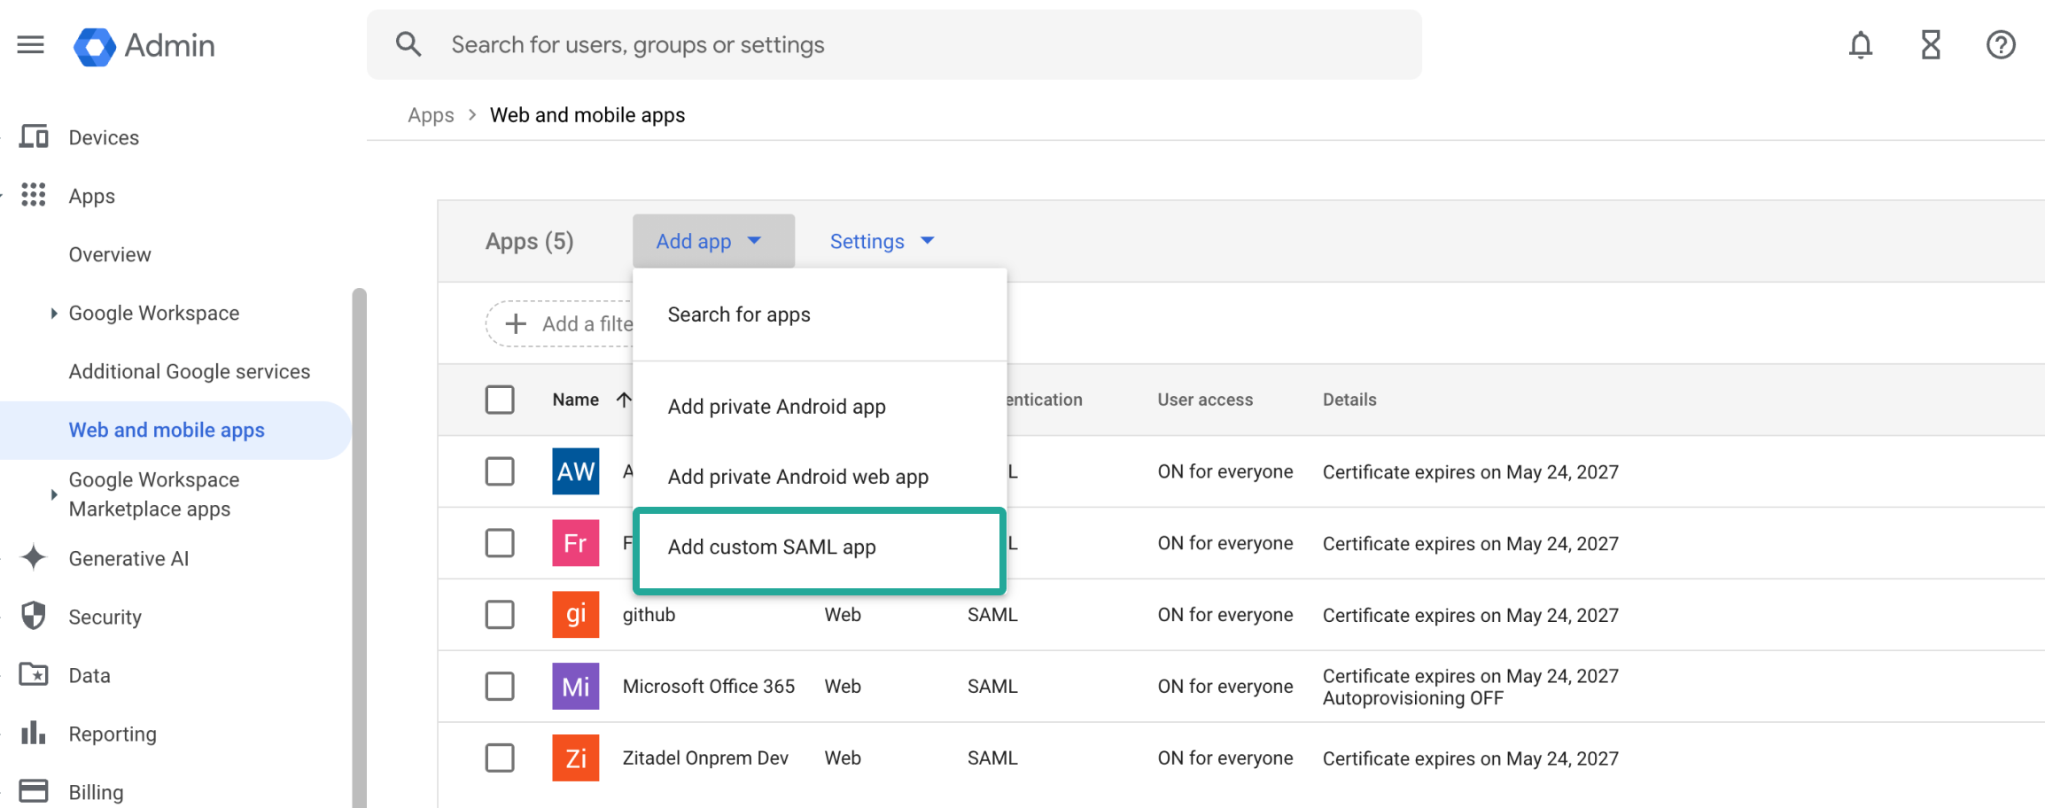The width and height of the screenshot is (2045, 808).
Task: Open Security section
Action: (x=105, y=617)
